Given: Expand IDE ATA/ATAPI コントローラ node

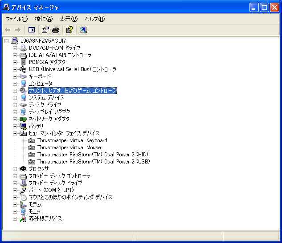Looking at the screenshot, I should tap(15, 55).
